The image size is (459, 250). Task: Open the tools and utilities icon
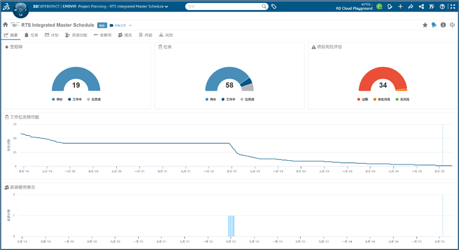(x=432, y=6)
